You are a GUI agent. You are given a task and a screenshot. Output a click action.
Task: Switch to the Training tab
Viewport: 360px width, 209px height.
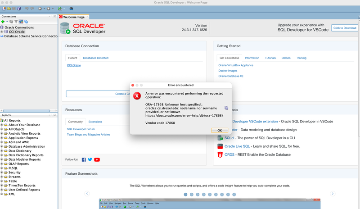pyautogui.click(x=301, y=58)
